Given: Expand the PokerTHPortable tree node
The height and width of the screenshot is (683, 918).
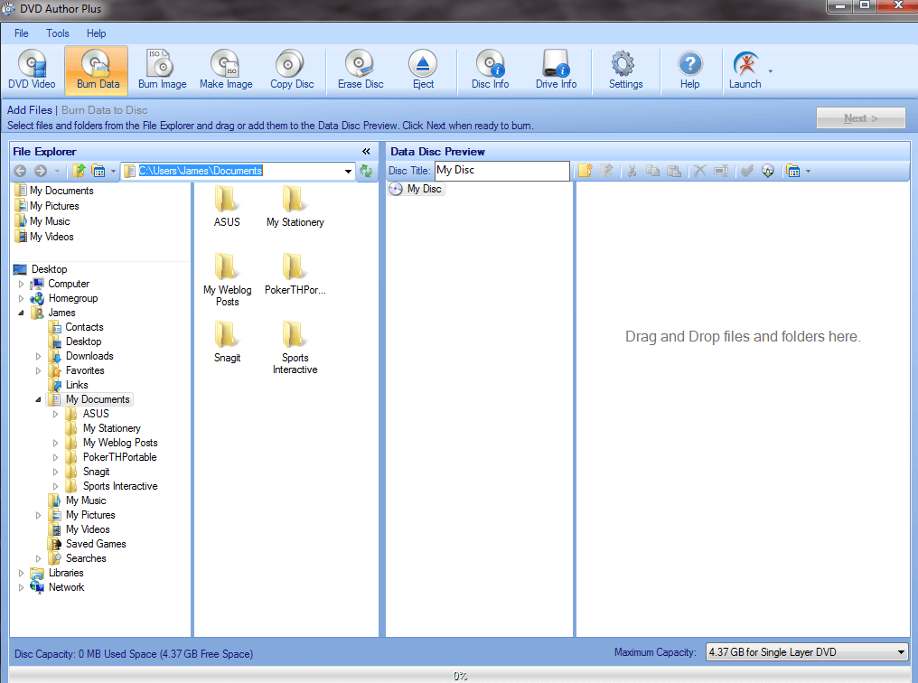Looking at the screenshot, I should pyautogui.click(x=56, y=458).
